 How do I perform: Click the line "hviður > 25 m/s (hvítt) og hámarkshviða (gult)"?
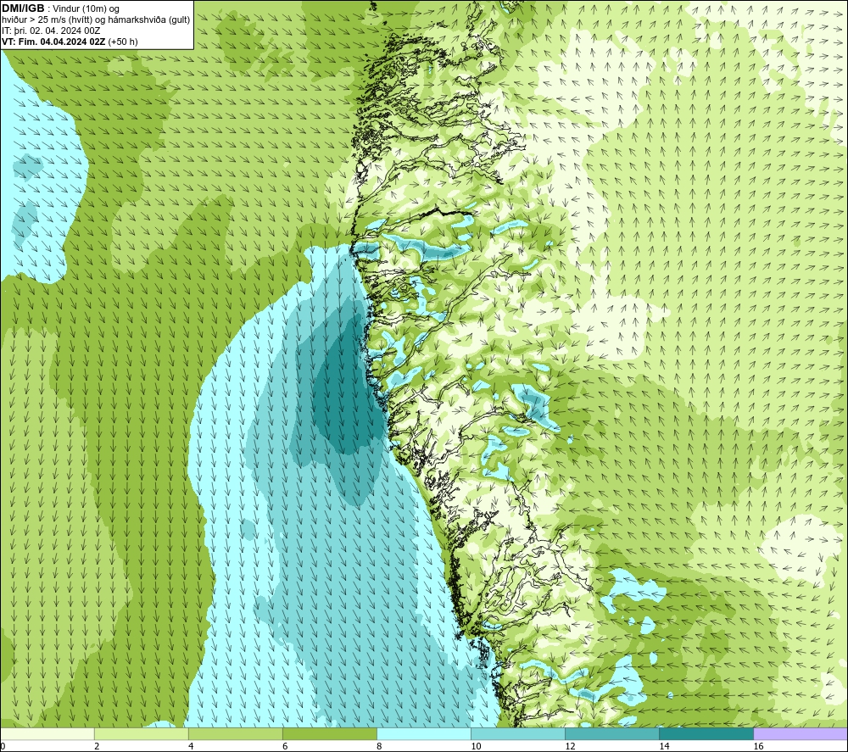coord(96,20)
